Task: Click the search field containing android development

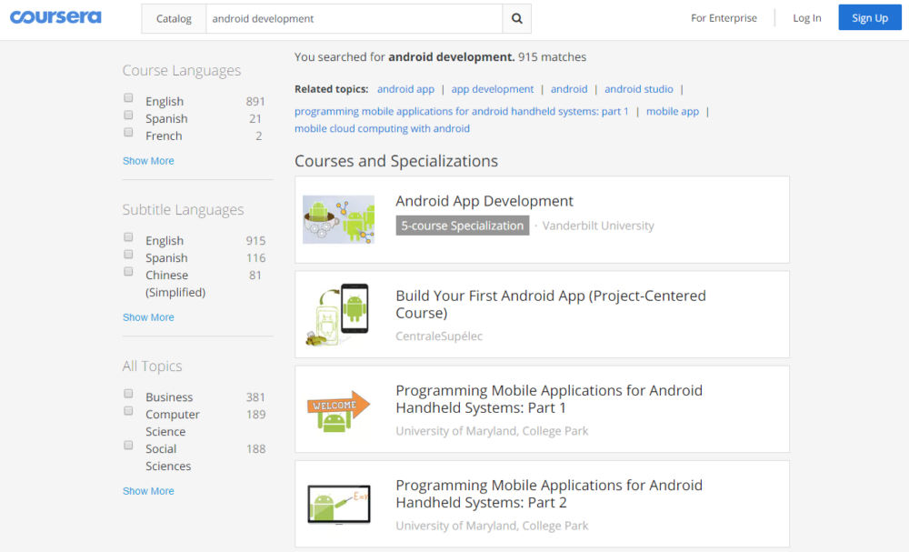Action: [x=355, y=18]
